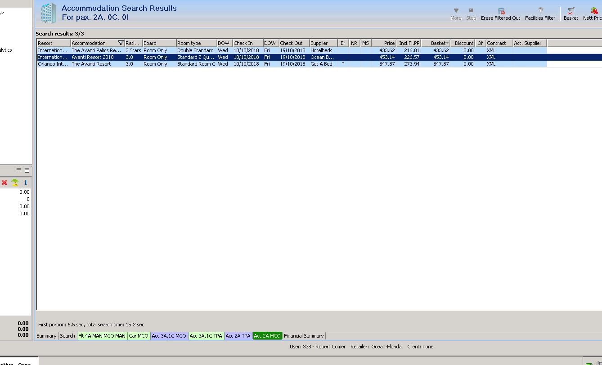Click User: 338 - Robert Comer status text
This screenshot has width=602, height=365.
tap(318, 347)
